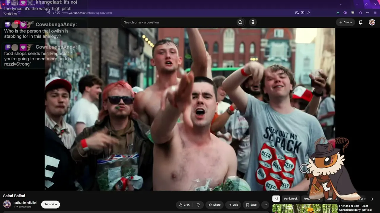Open a new browser tab
This screenshot has height=213, width=380.
tap(48, 4)
